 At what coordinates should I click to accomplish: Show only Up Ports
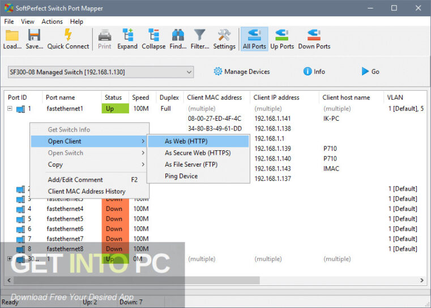pos(282,39)
